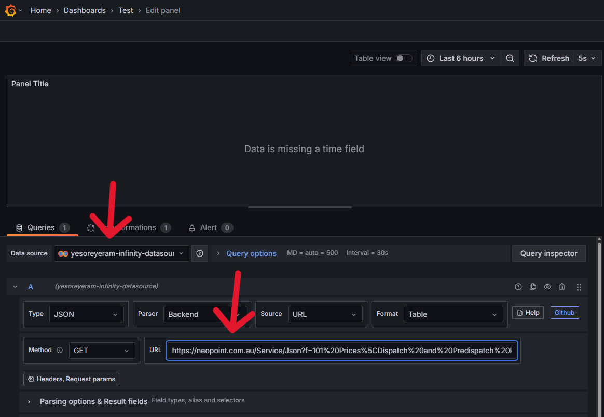Image resolution: width=604 pixels, height=417 pixels.
Task: Click the info icon next to Method
Action: click(59, 350)
